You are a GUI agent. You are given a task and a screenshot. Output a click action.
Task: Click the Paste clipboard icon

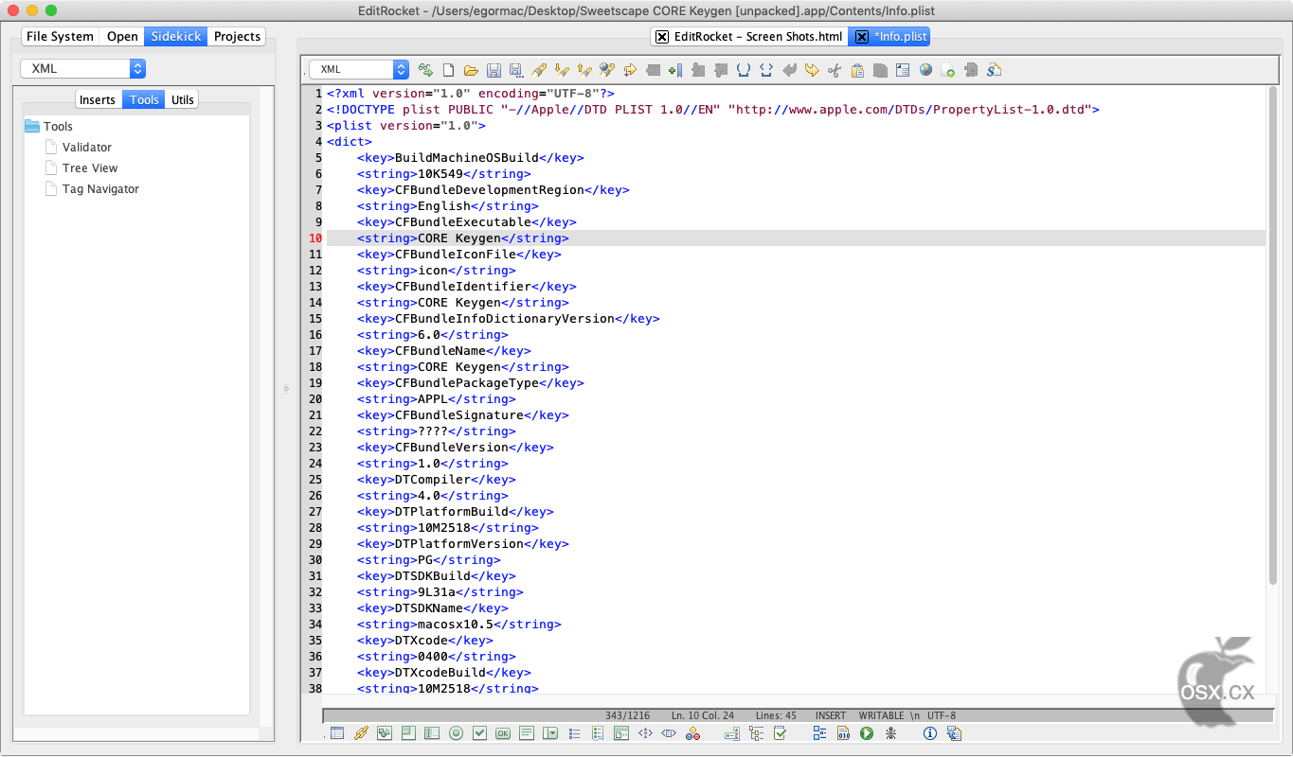point(857,70)
